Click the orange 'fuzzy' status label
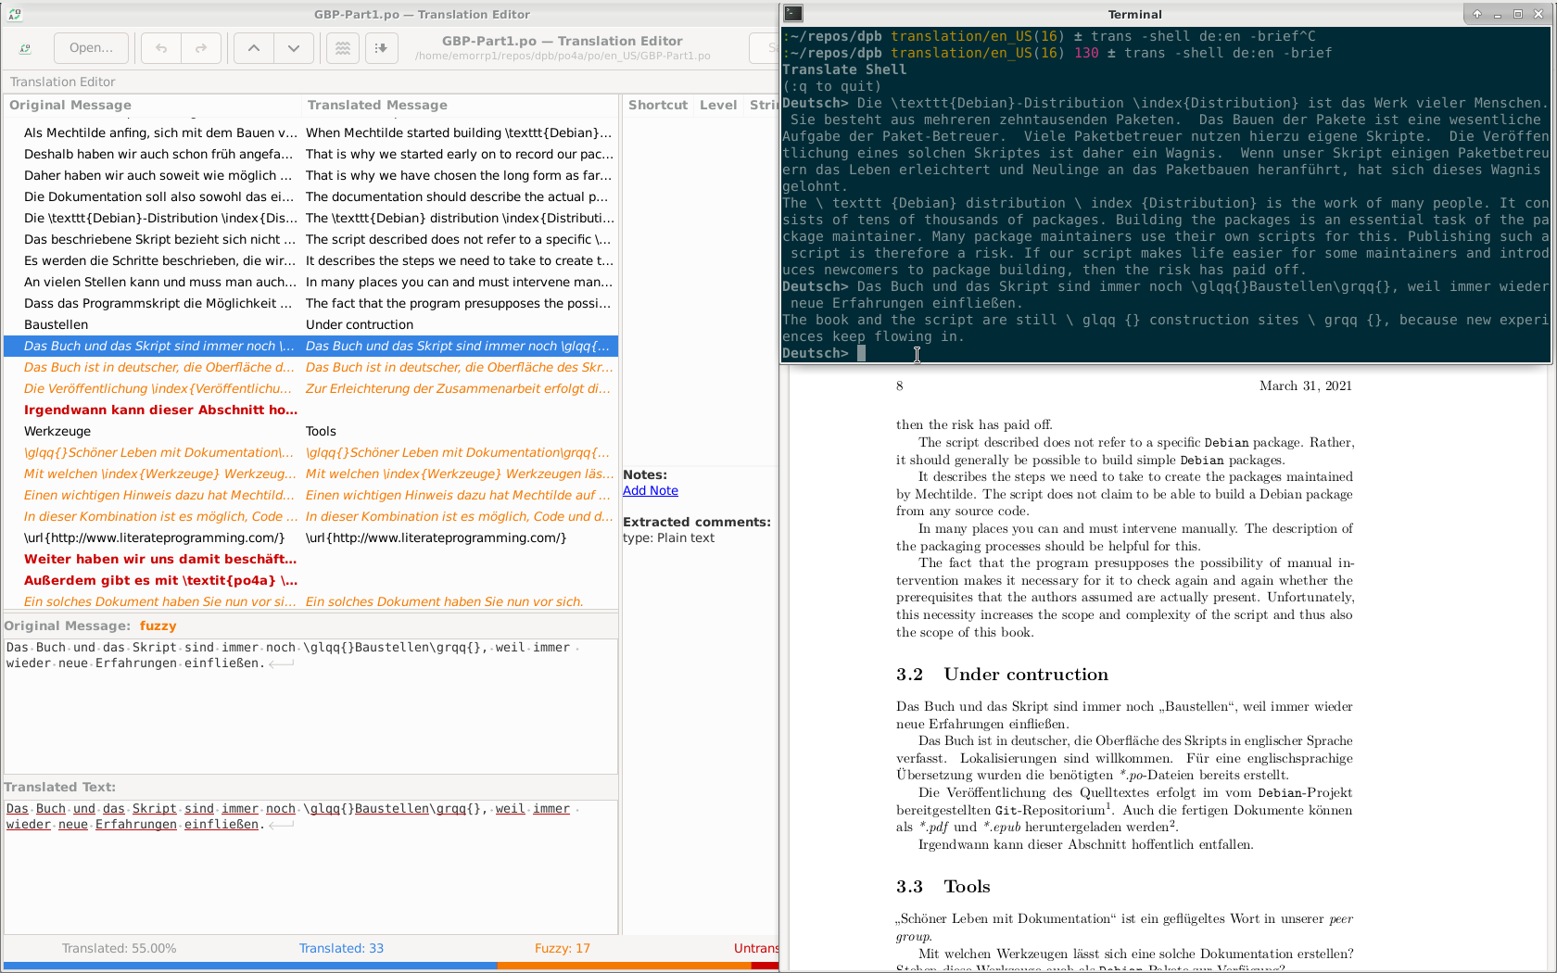 point(158,625)
